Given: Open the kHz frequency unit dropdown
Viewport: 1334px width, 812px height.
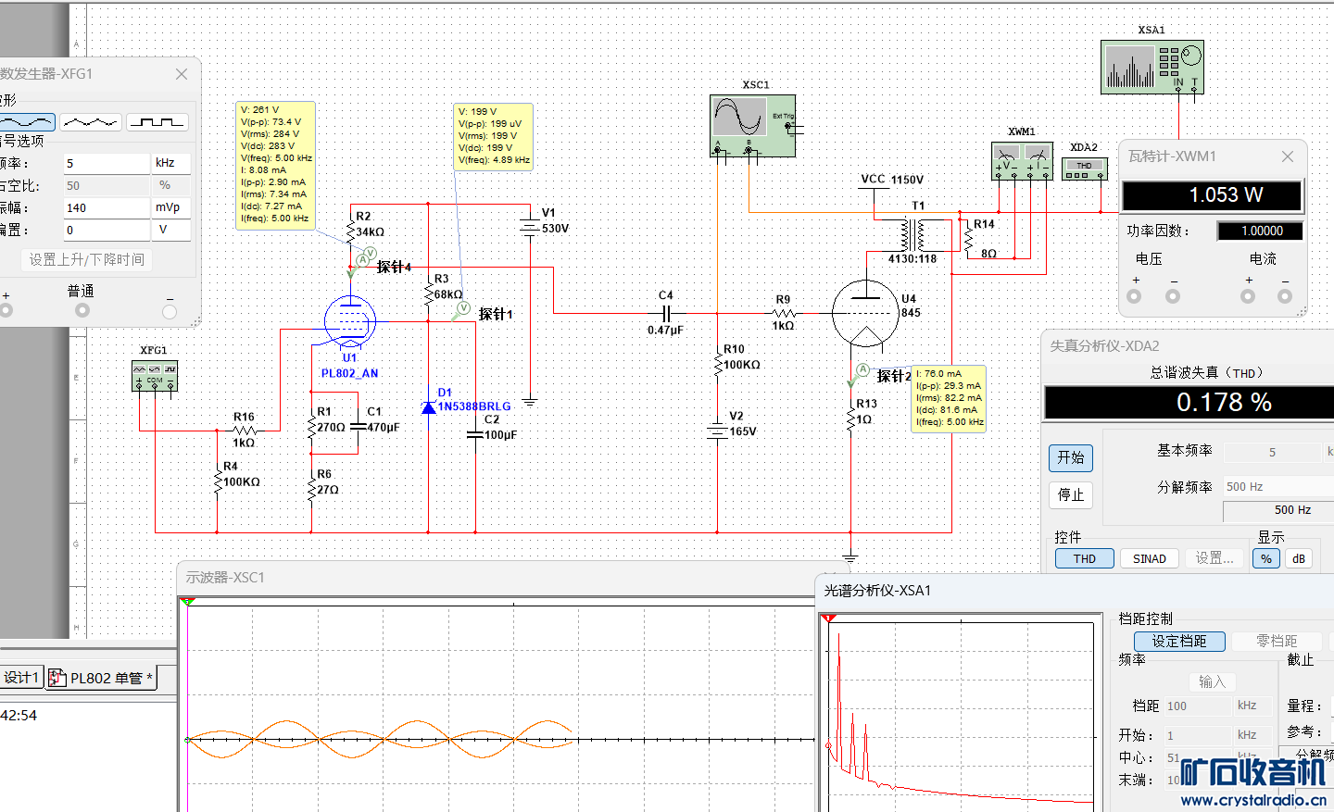Looking at the screenshot, I should coord(171,163).
